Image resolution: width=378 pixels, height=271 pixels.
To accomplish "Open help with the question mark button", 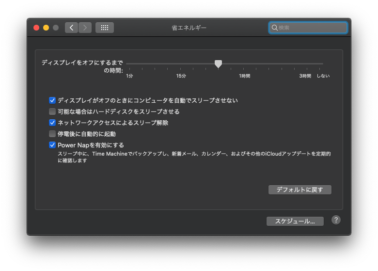I will click(336, 220).
